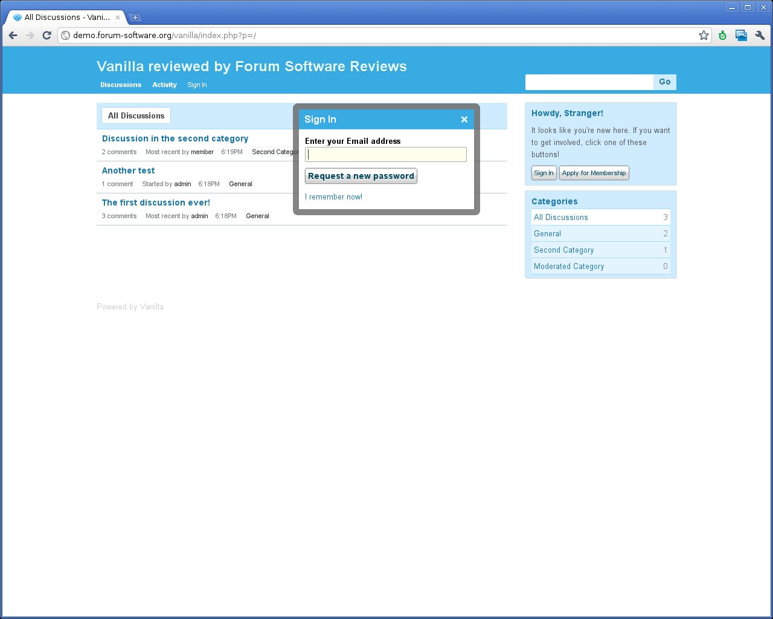Click the 1 comment count text

(117, 184)
